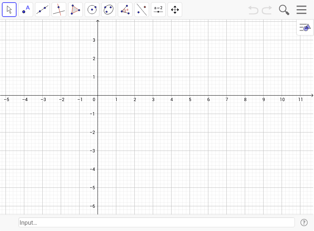This screenshot has height=231, width=314.
Task: Select the Point tool
Action: (x=26, y=10)
